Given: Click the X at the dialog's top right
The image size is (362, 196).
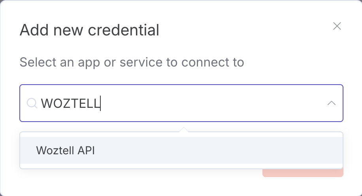Looking at the screenshot, I should (337, 26).
